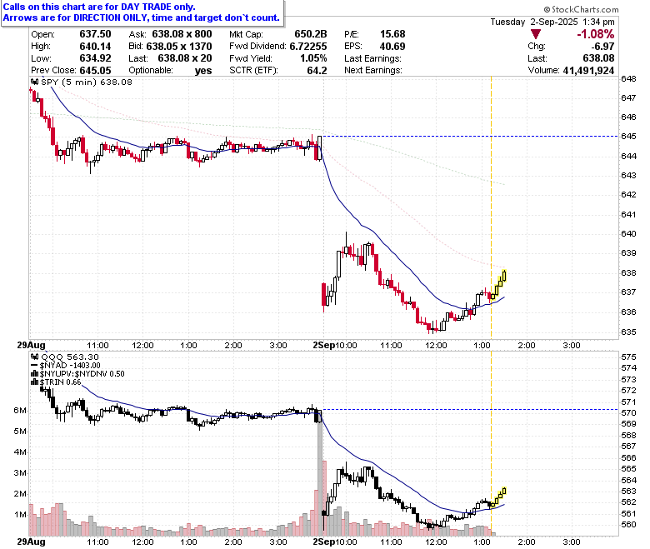The width and height of the screenshot is (650, 549).
Task: Click the Tuesday 2-Sep-2025 timestamp
Action: 552,22
